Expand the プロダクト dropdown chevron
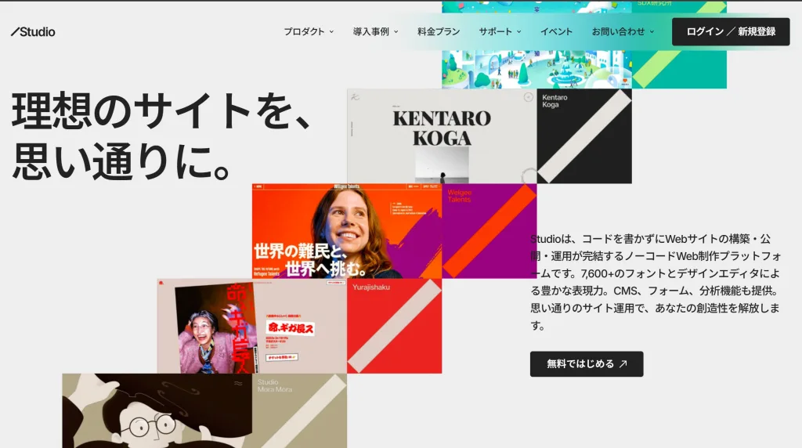 tap(331, 31)
